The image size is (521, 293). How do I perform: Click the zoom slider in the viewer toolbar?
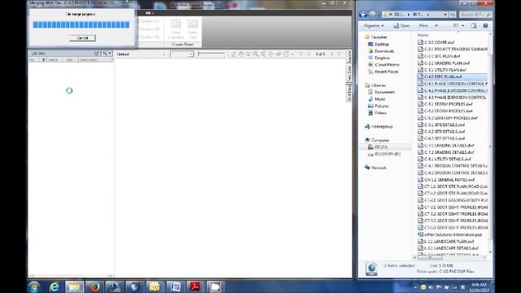click(x=211, y=54)
